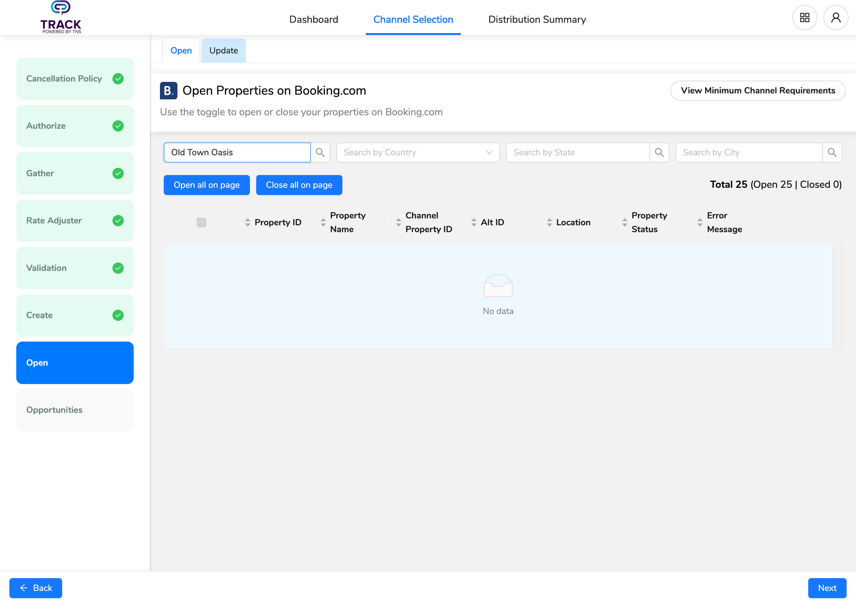Click the Error Message column header

click(724, 222)
